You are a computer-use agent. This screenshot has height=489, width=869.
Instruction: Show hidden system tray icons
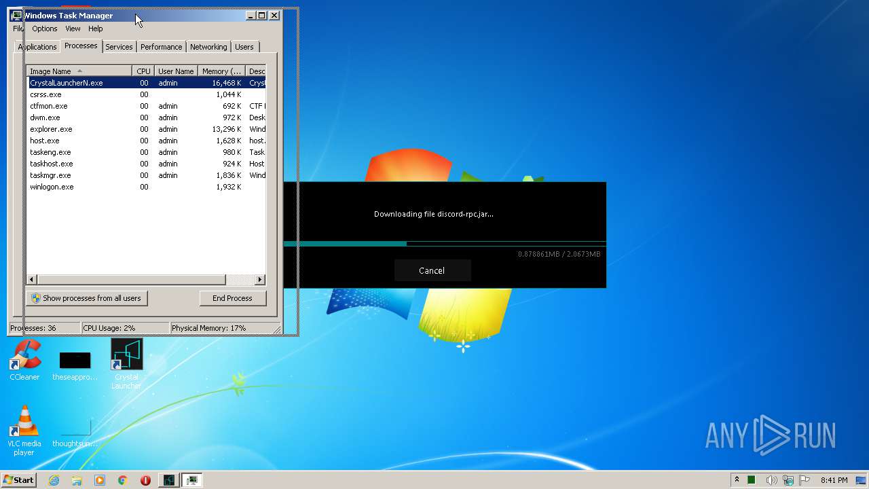pyautogui.click(x=737, y=480)
